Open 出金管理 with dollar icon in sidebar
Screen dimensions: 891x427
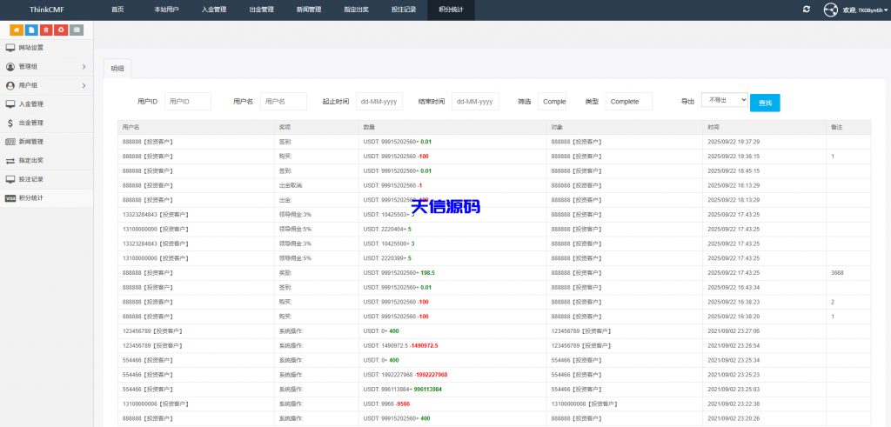coord(31,123)
